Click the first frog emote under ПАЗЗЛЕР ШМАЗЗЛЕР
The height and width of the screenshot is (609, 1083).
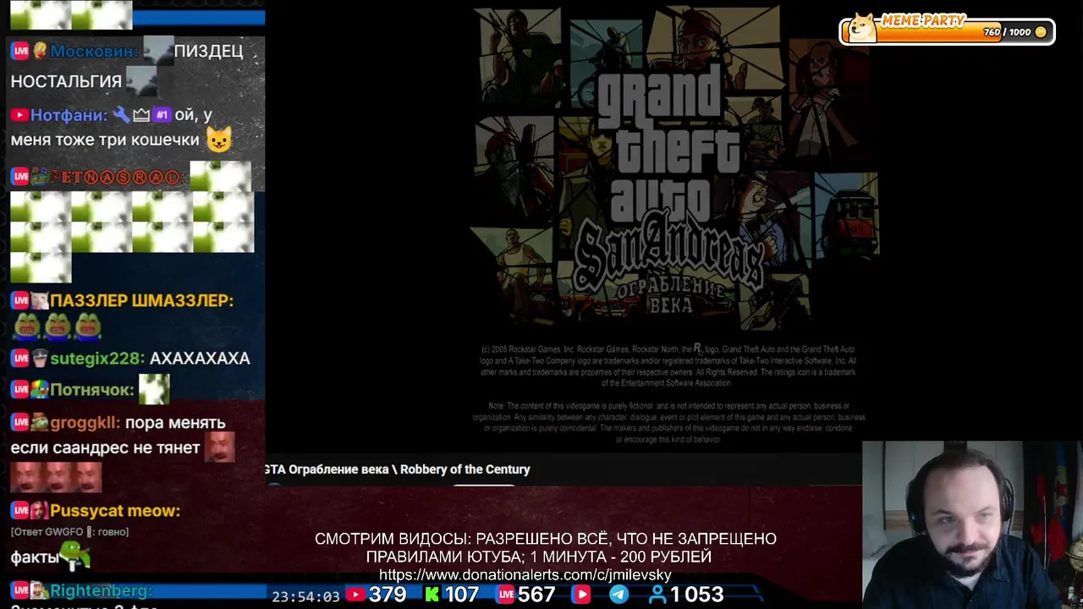[x=26, y=326]
